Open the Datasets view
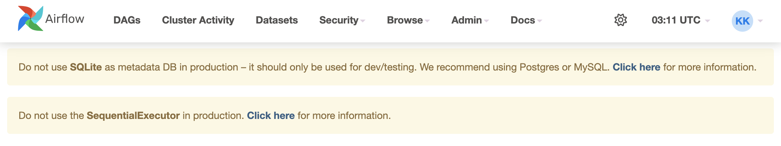 tap(277, 20)
